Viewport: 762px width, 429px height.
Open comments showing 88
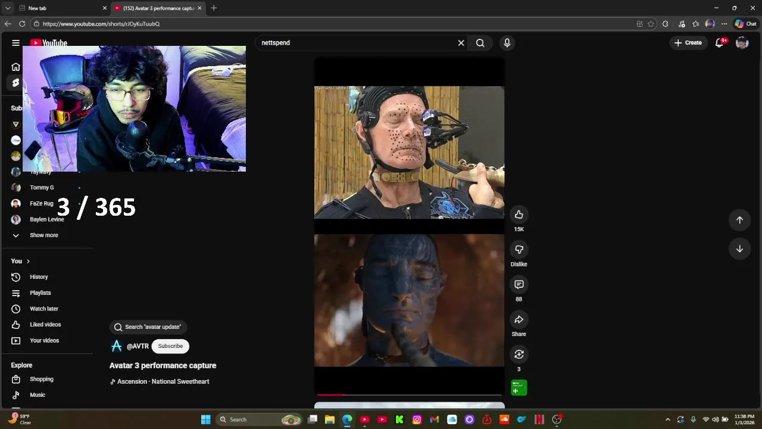519,285
